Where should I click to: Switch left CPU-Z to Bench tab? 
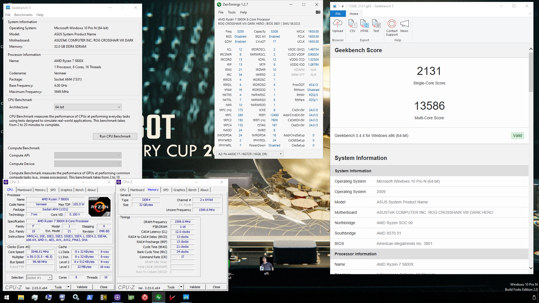(x=80, y=190)
